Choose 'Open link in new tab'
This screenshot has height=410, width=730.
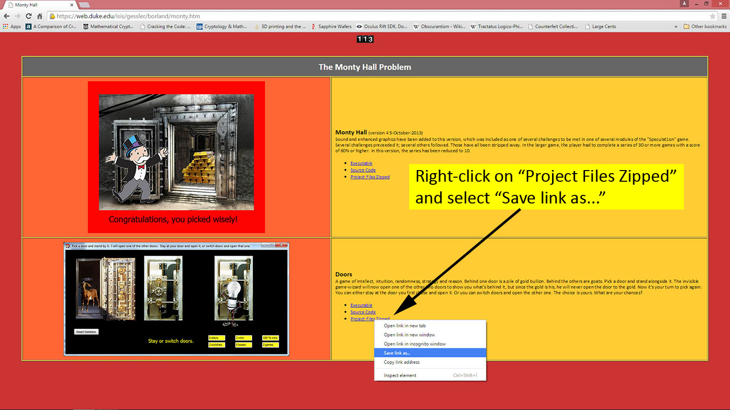(x=430, y=325)
